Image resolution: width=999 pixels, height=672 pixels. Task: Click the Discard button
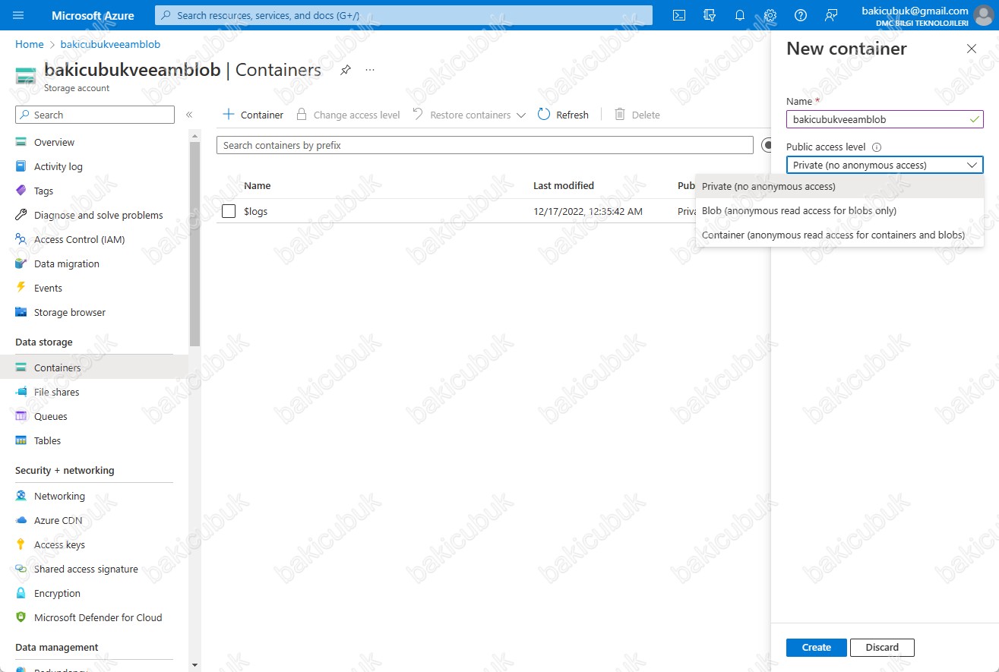click(882, 647)
